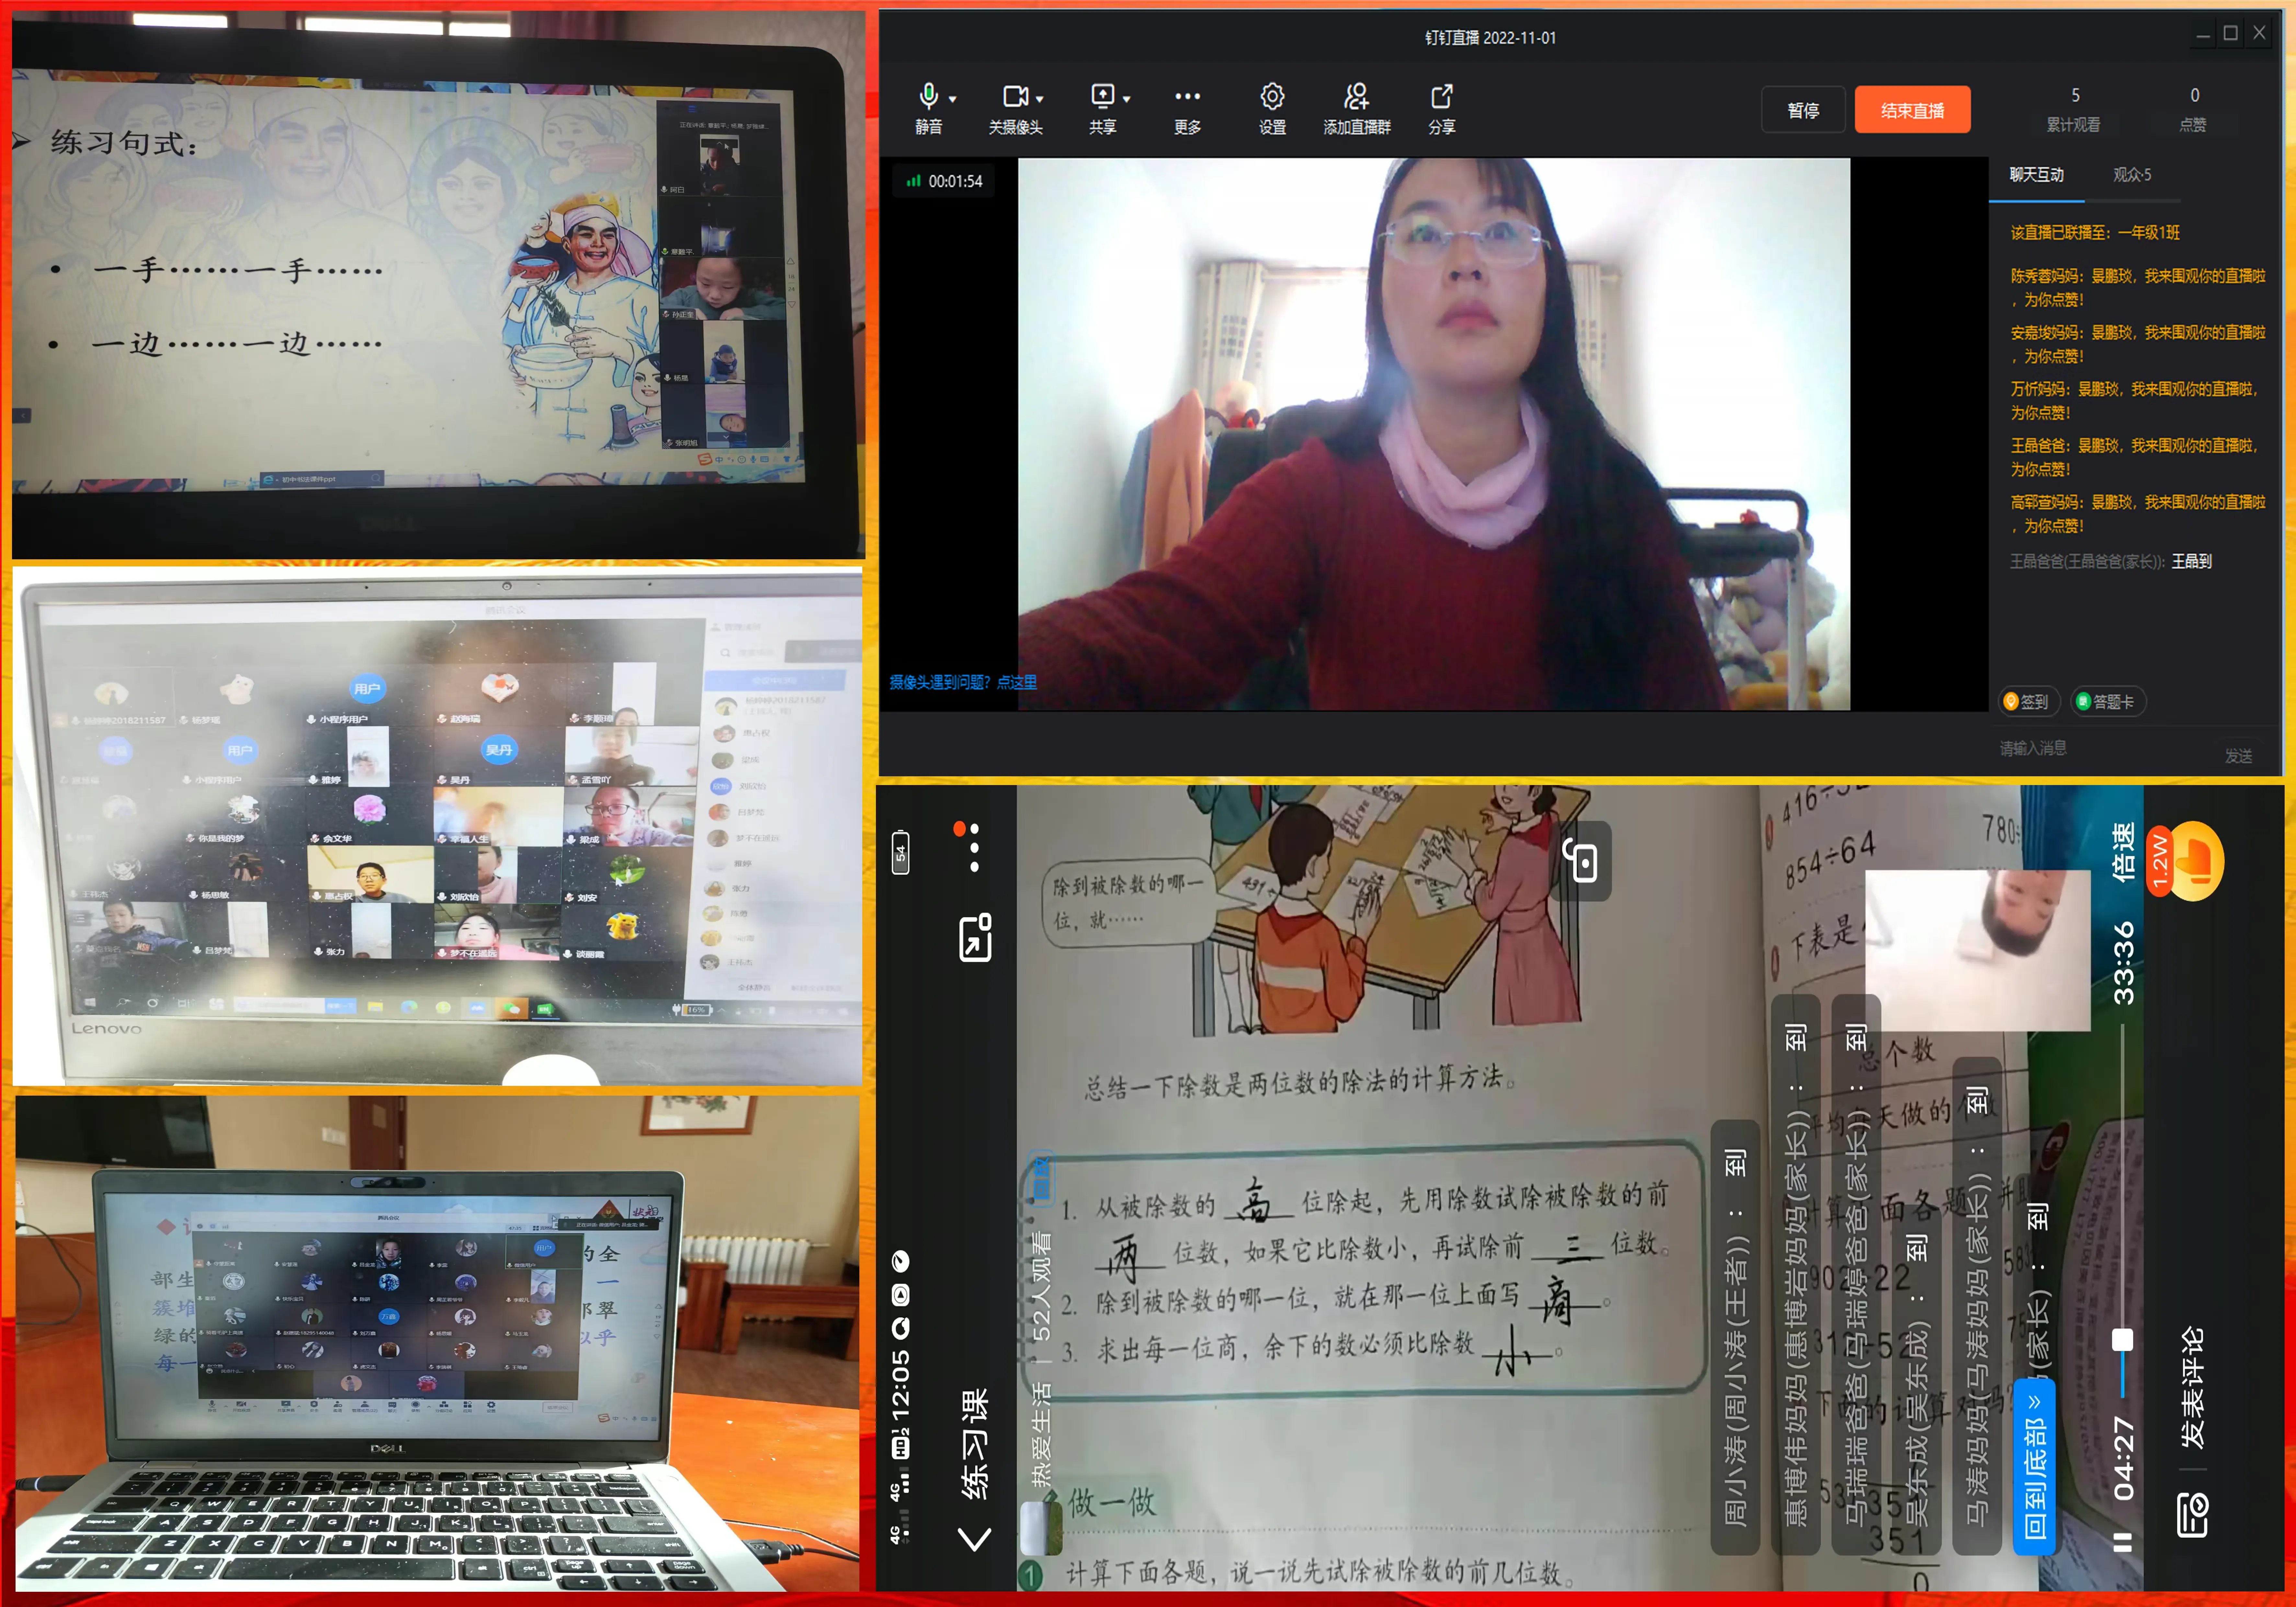Expand the arrow beside 关摄像头
The width and height of the screenshot is (2296, 1607).
coord(1040,99)
